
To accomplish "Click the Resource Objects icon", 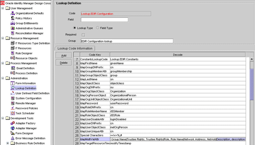I will [13, 58].
